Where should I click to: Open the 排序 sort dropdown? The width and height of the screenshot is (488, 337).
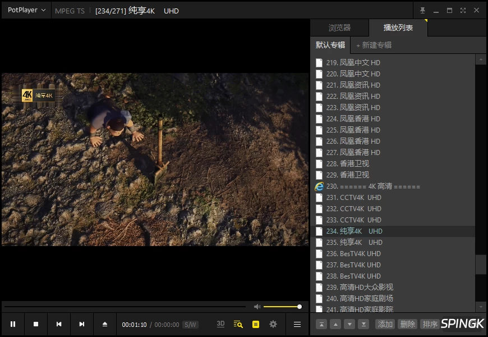tap(430, 324)
